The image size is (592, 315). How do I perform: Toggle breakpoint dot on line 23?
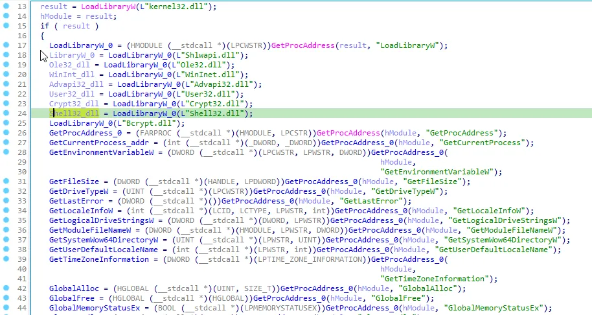[x=6, y=104]
